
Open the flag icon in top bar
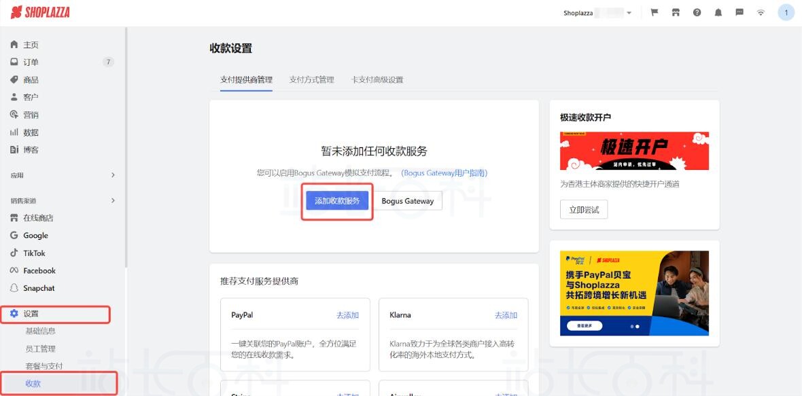coord(655,13)
